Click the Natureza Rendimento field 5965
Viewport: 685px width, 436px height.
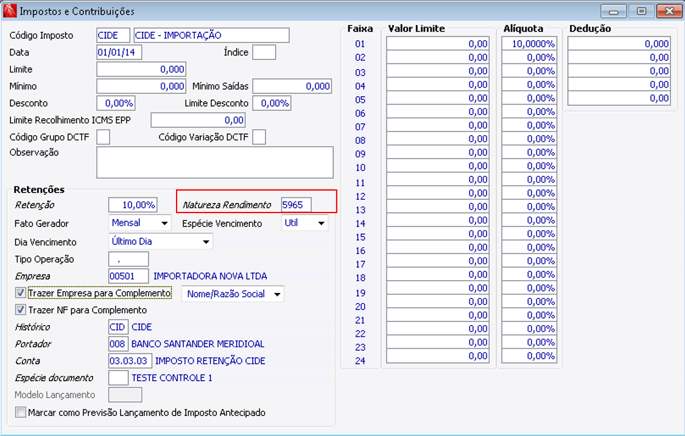coord(296,205)
